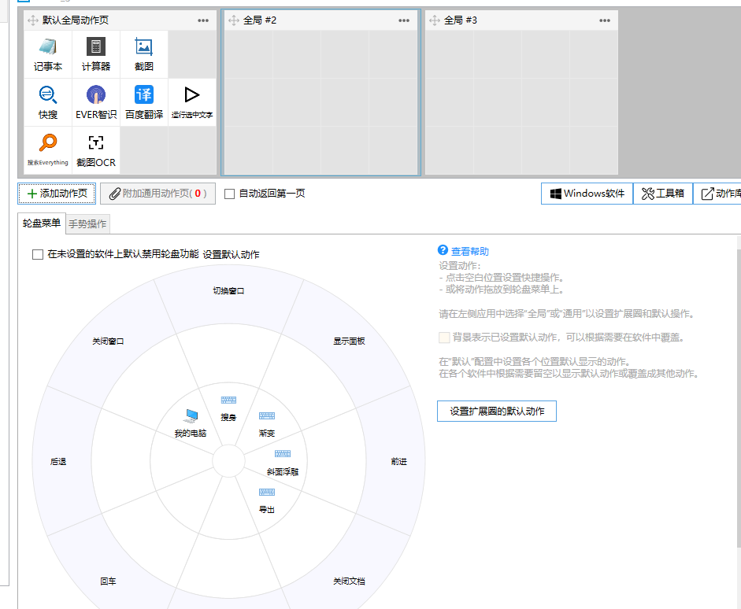Click the 添加动作页 button

tap(57, 194)
